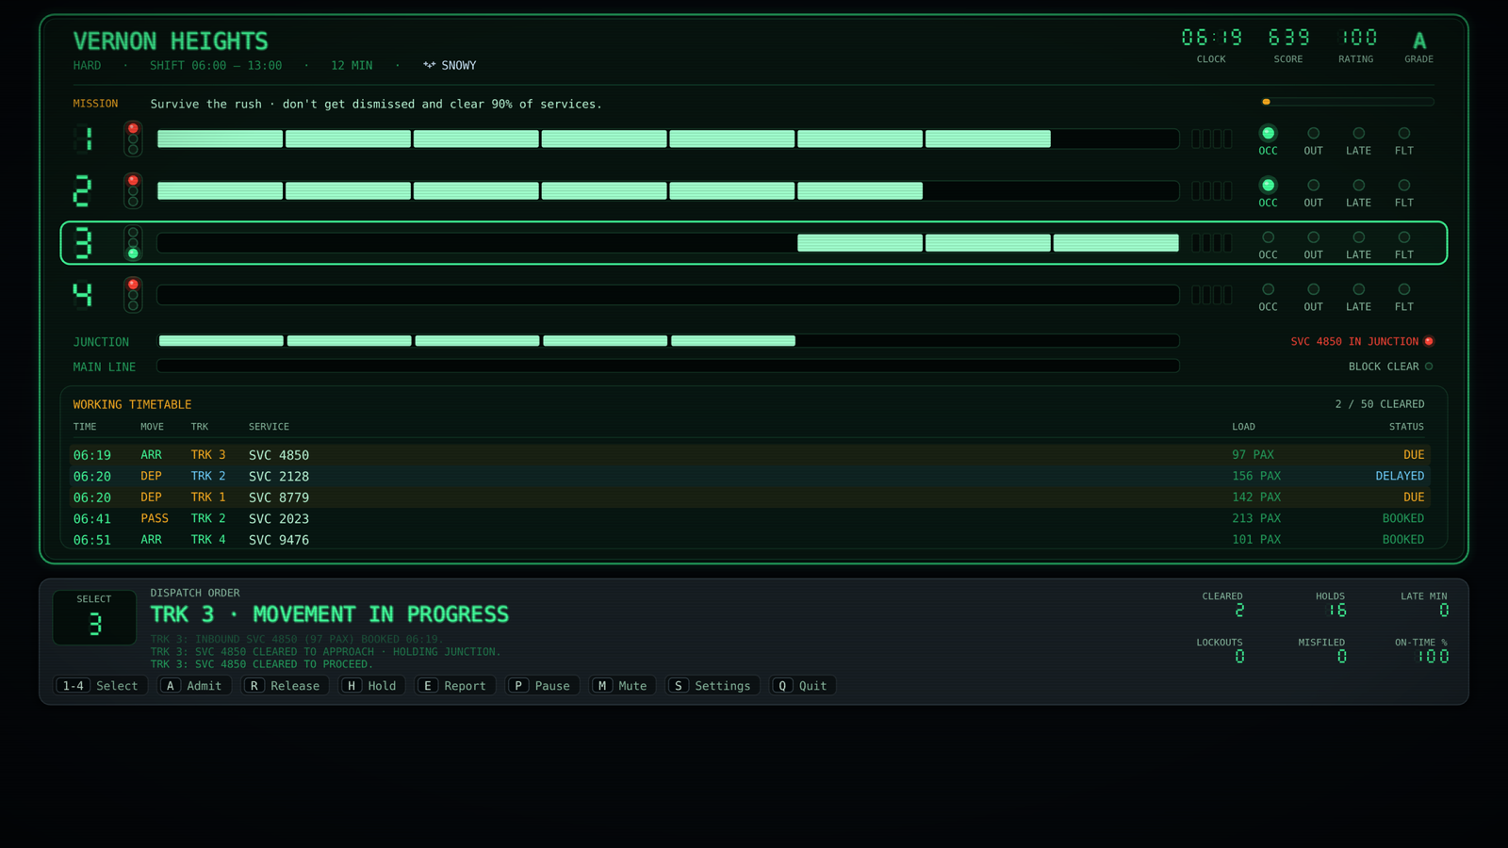Select timetable row SVC 9476

point(751,540)
